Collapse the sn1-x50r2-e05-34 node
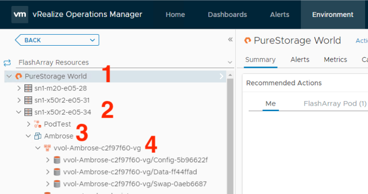The height and width of the screenshot is (194, 368). [19, 112]
